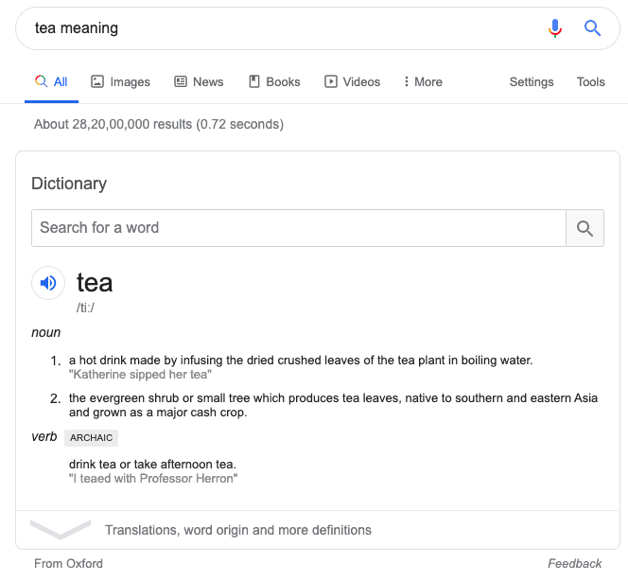
Task: Expand translations and word origin chevron
Action: (x=61, y=529)
